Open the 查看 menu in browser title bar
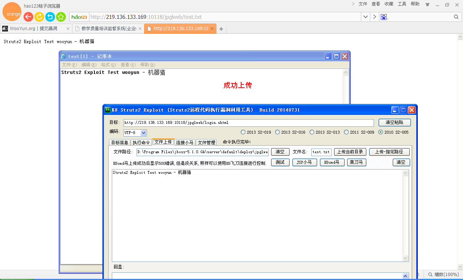463x280 pixels. tap(376, 4)
